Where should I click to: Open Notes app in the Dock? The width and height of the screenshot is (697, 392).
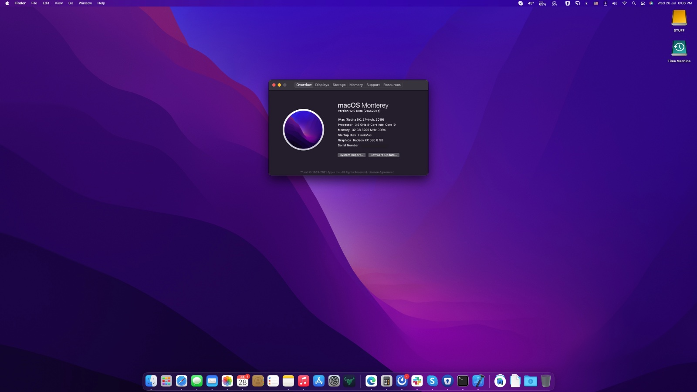tap(288, 381)
